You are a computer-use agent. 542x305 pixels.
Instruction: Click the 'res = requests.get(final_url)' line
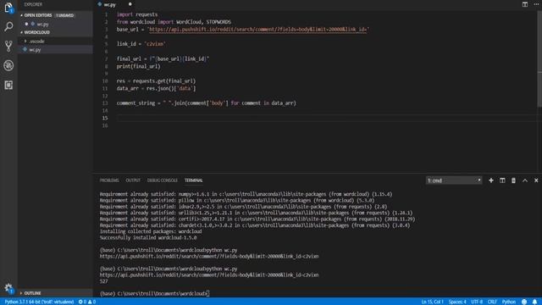(156, 81)
